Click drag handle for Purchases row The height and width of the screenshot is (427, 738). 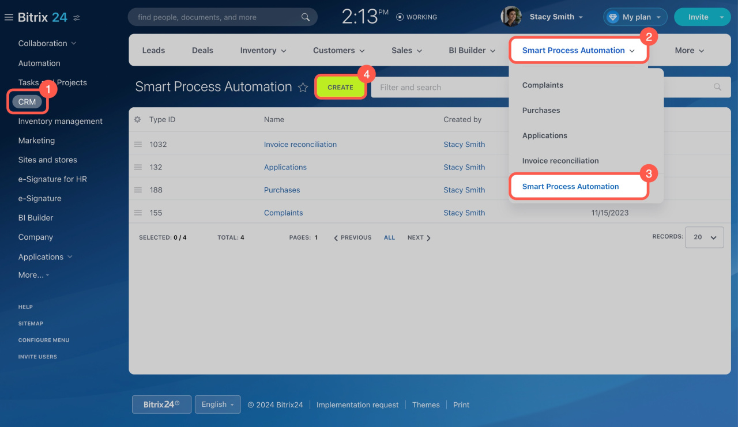[x=138, y=190]
